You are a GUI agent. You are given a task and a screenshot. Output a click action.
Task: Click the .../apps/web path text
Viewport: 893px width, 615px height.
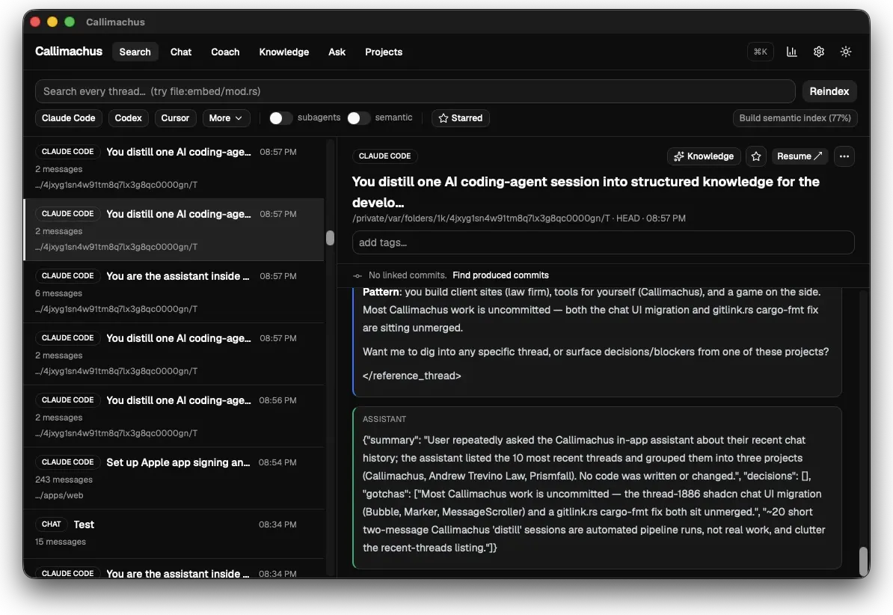pos(59,495)
